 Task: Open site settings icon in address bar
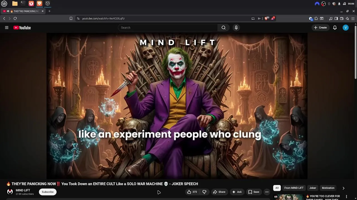(x=78, y=18)
